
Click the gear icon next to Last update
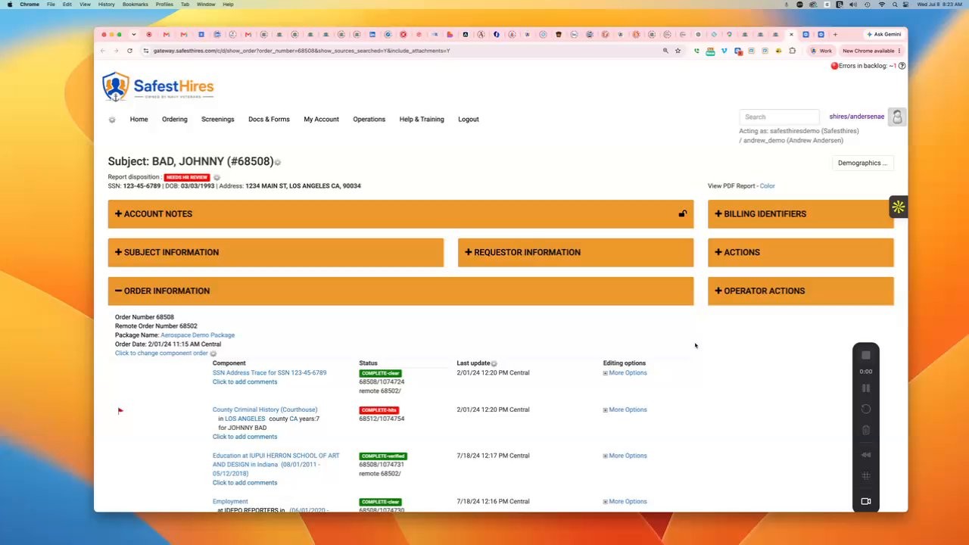(x=494, y=364)
